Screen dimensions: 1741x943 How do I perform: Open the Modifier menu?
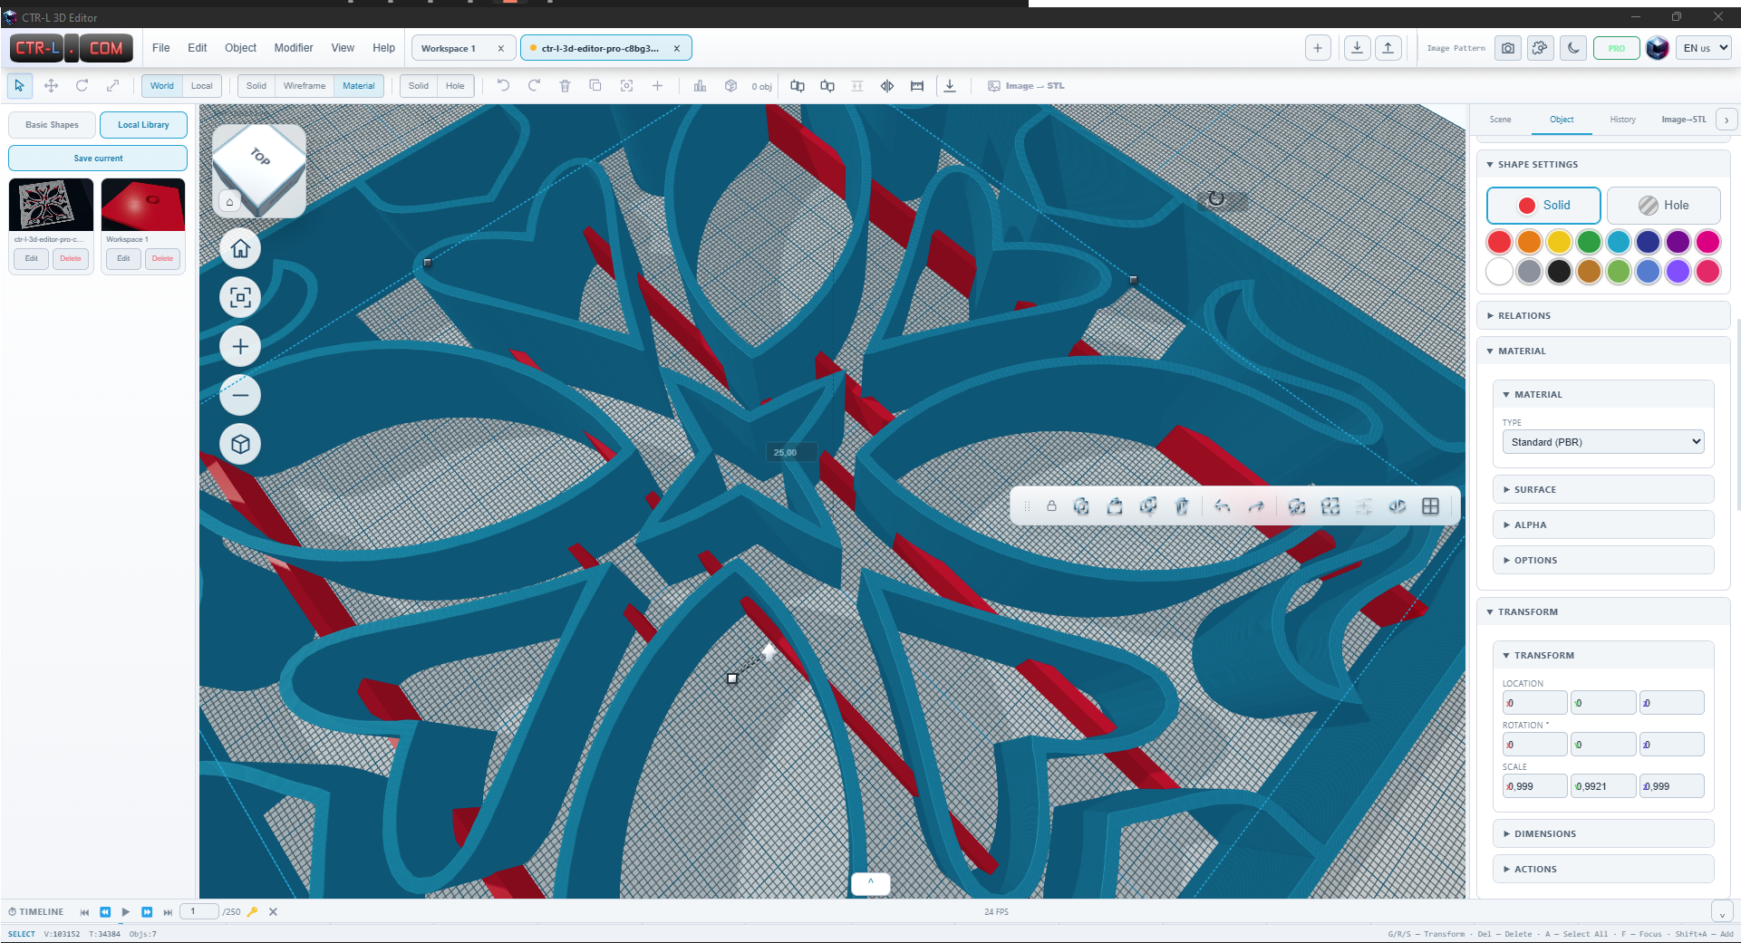(294, 48)
